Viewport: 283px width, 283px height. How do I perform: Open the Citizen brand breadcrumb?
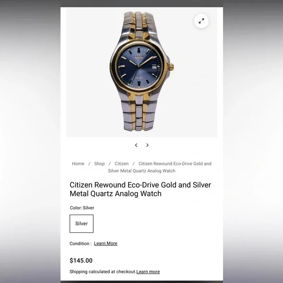121,163
